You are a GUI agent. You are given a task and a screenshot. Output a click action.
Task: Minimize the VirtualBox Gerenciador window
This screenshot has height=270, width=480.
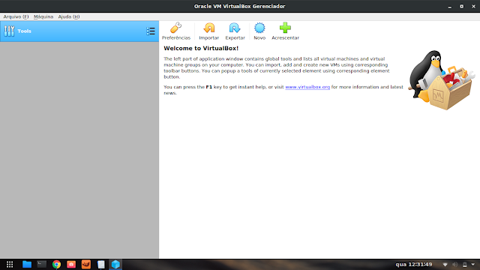coord(450,7)
